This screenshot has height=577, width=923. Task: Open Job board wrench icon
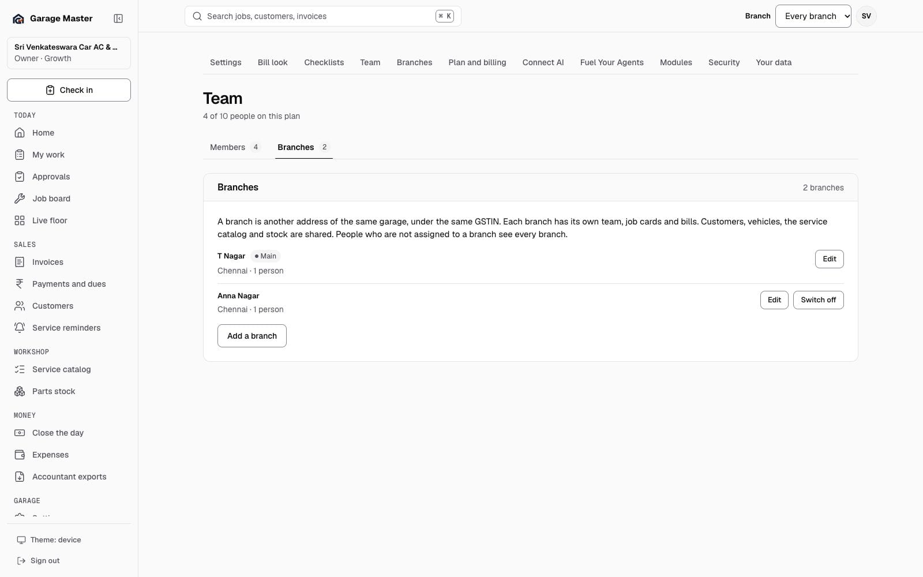(20, 198)
